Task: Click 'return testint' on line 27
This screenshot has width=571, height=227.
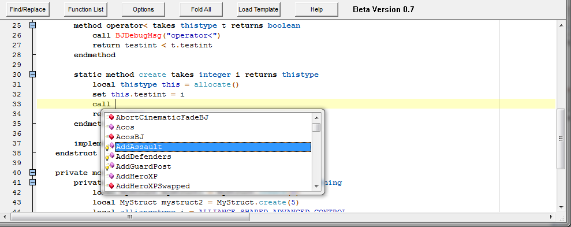Action: (125, 45)
